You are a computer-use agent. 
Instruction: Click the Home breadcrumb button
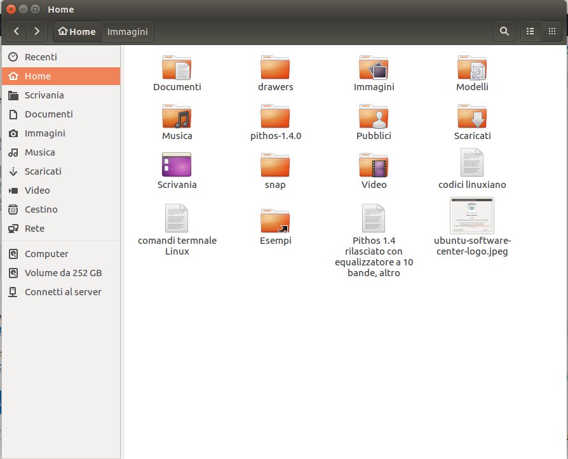[x=77, y=31]
